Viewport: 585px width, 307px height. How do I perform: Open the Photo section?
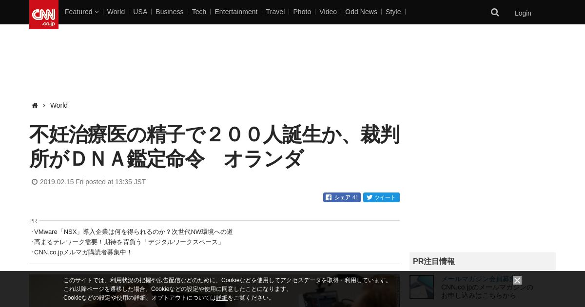pyautogui.click(x=302, y=12)
